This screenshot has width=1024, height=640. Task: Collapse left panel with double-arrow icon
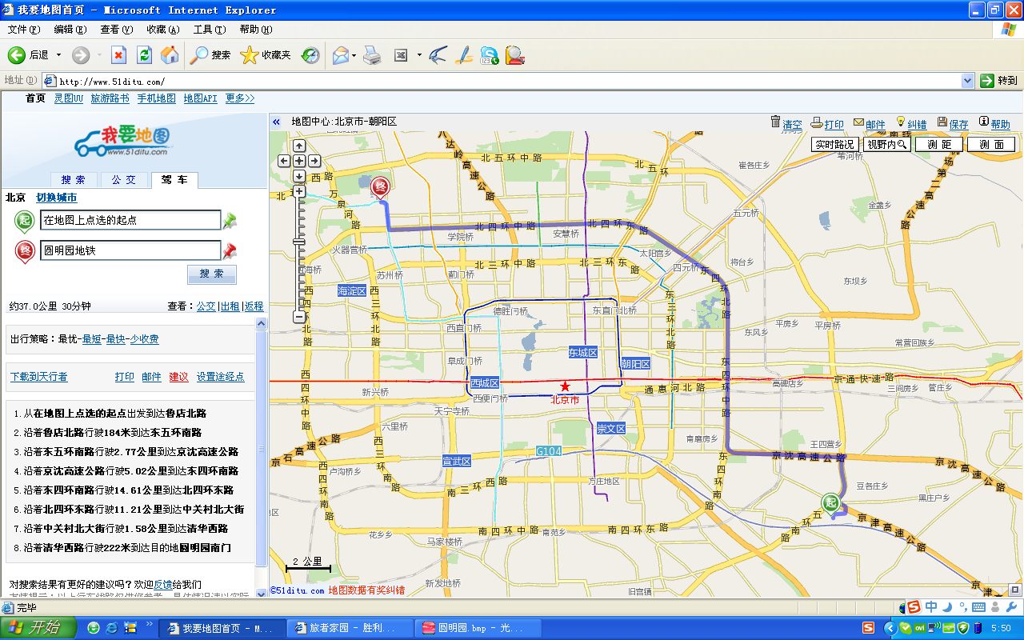(276, 122)
